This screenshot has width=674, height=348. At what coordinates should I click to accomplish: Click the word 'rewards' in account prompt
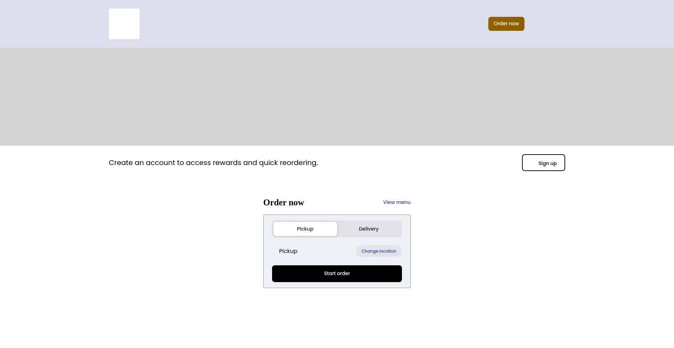(227, 163)
